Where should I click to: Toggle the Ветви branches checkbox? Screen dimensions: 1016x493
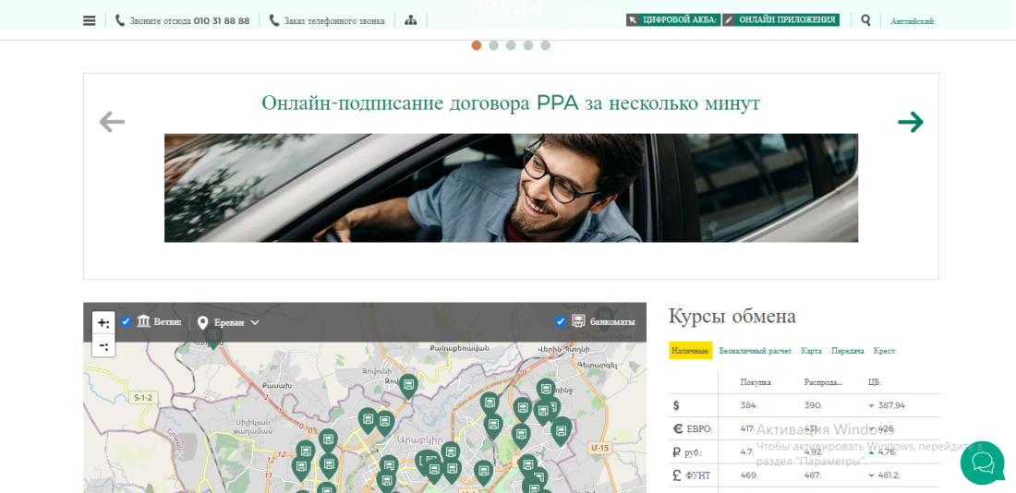click(126, 321)
